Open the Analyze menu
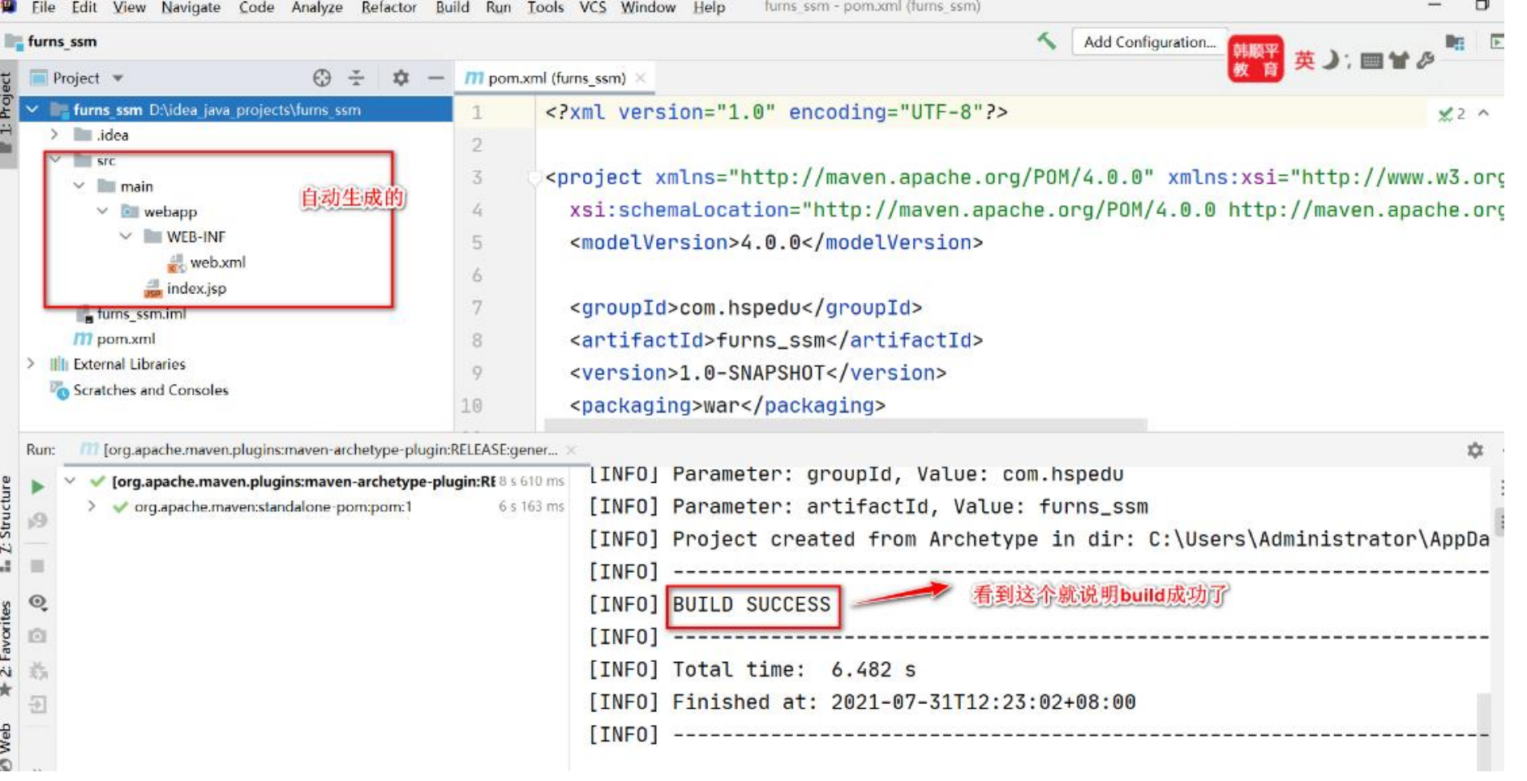 coord(316,7)
